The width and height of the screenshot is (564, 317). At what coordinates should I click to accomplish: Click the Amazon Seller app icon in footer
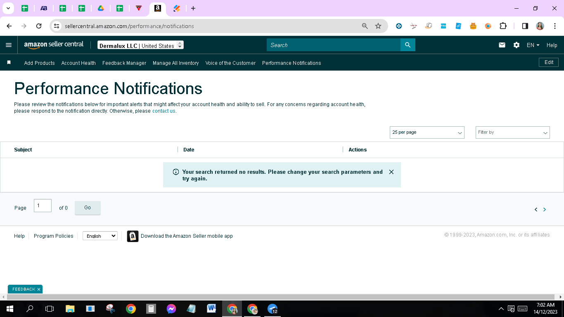point(133,236)
